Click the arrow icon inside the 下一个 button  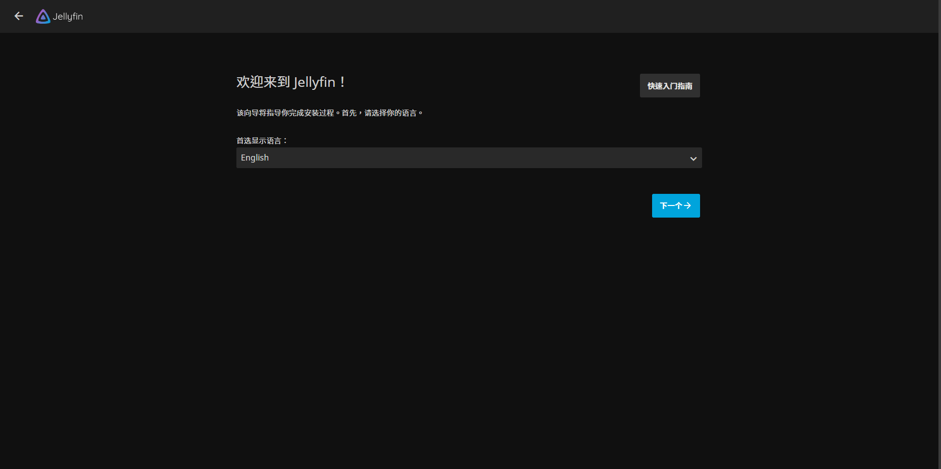(x=688, y=205)
